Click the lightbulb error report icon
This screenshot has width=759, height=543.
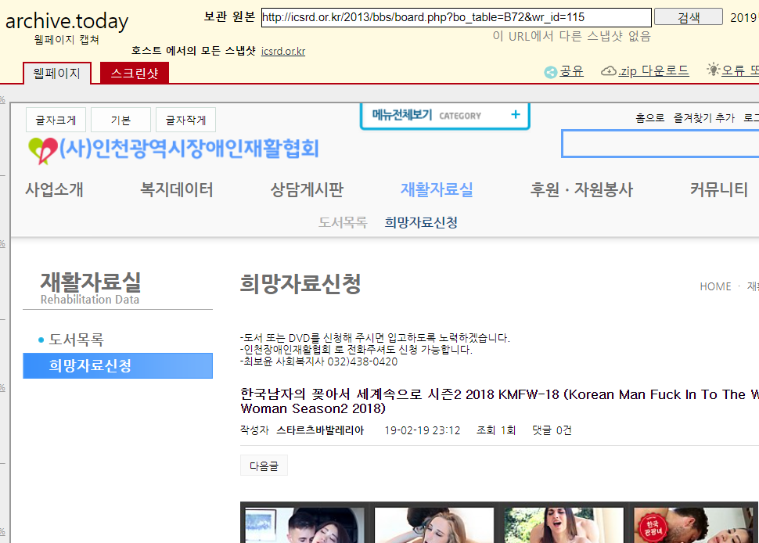click(713, 69)
